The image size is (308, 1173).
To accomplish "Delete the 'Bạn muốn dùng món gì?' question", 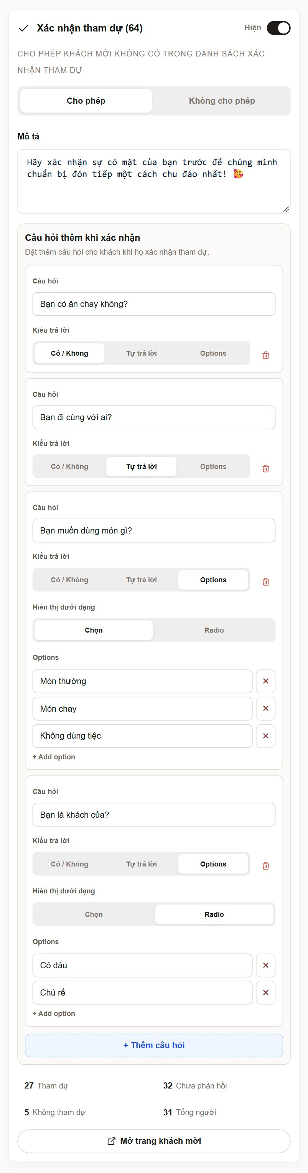I will click(266, 582).
